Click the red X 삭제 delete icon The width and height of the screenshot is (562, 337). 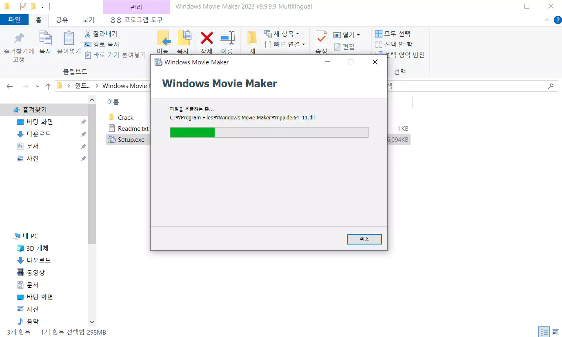pyautogui.click(x=207, y=38)
